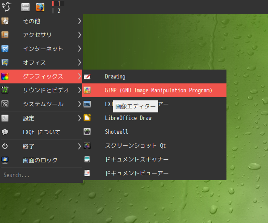Click the 画面のロック monitor icon
268x223 pixels.
[x=5, y=160]
